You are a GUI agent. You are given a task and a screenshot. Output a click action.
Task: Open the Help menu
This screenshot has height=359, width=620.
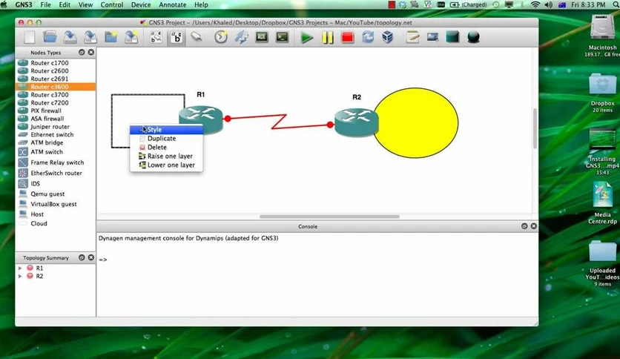point(201,4)
